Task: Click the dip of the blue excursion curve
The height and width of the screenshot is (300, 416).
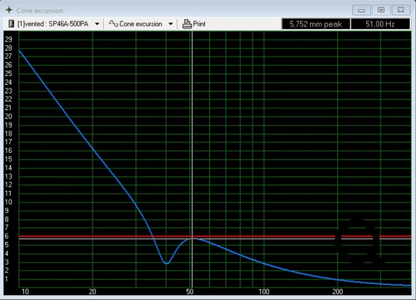Action: pyautogui.click(x=166, y=263)
